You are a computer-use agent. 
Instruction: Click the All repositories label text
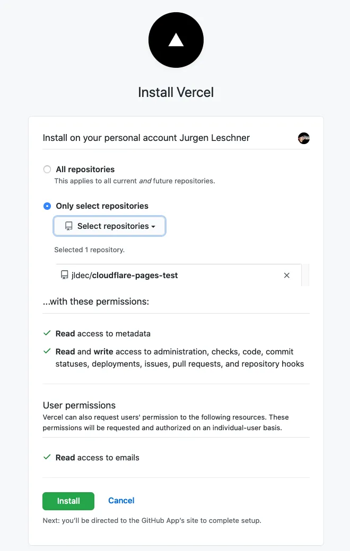(85, 169)
